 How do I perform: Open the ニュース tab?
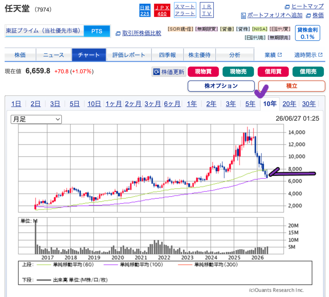tap(54, 55)
